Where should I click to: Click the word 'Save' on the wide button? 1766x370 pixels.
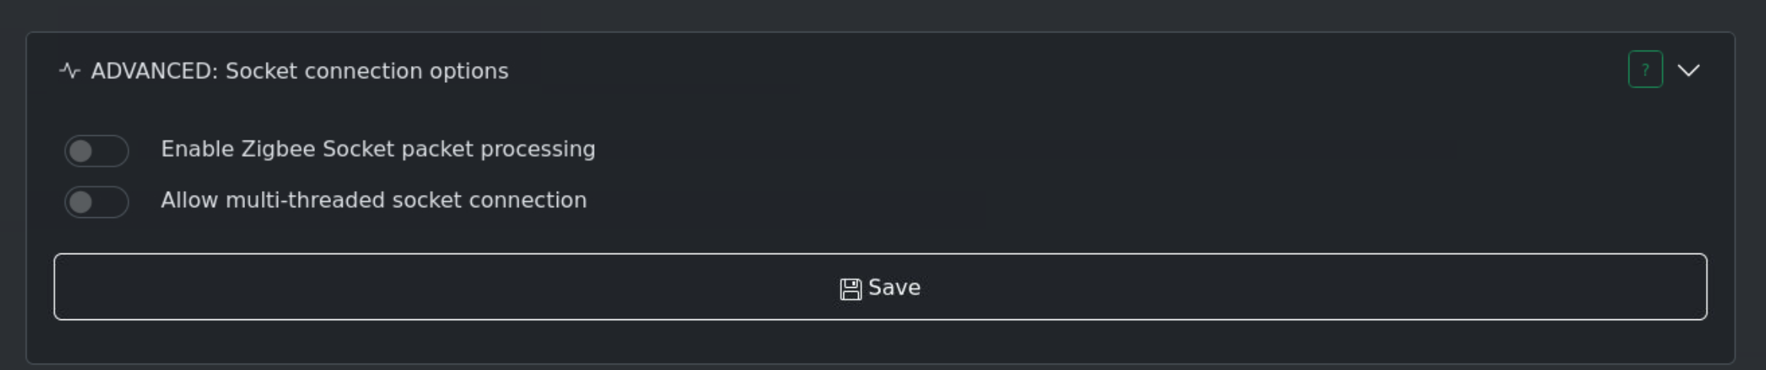[894, 288]
